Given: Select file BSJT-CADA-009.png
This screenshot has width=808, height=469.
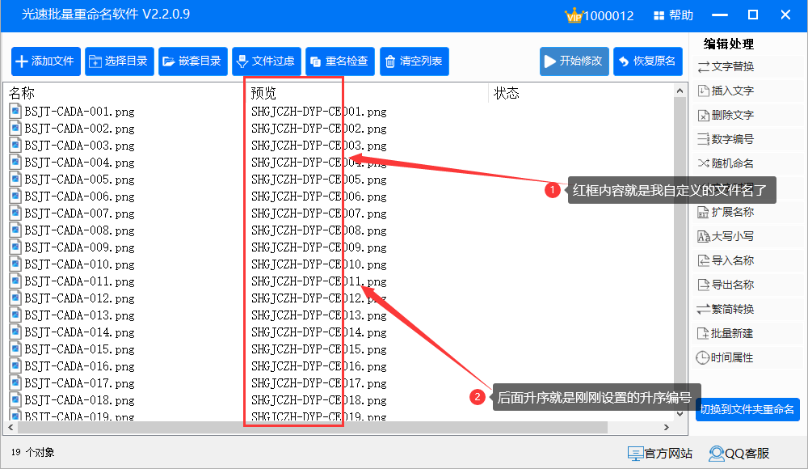Looking at the screenshot, I should (x=79, y=247).
